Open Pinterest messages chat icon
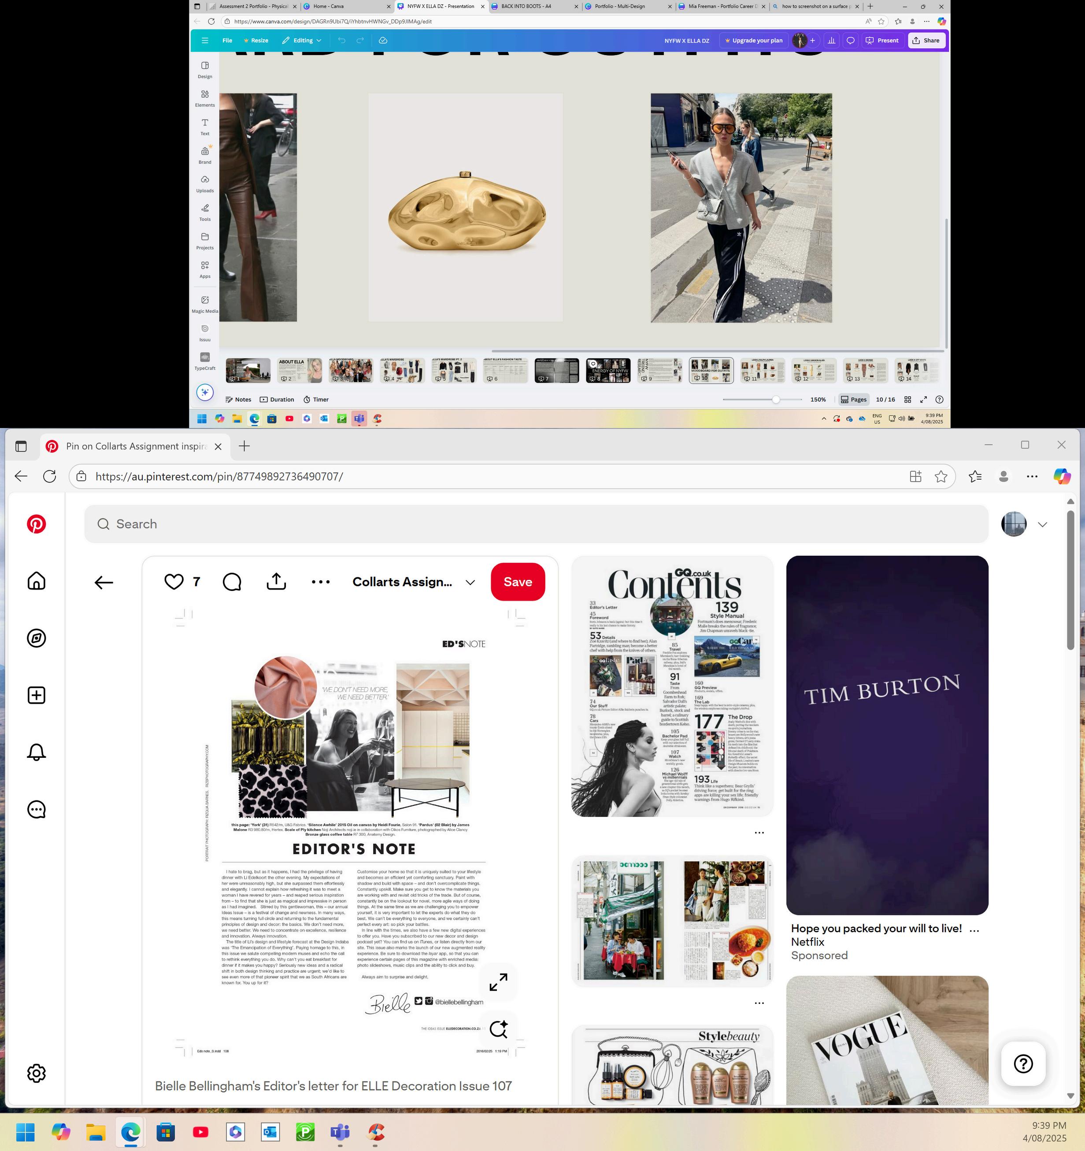This screenshot has width=1085, height=1151. [37, 809]
